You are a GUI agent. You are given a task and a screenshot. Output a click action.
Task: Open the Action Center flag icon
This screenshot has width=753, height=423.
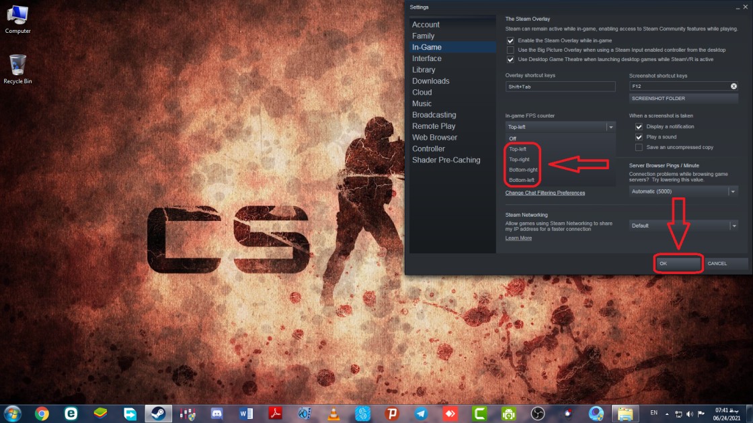click(x=701, y=414)
